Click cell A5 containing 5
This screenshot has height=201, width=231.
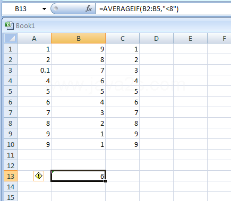34,91
